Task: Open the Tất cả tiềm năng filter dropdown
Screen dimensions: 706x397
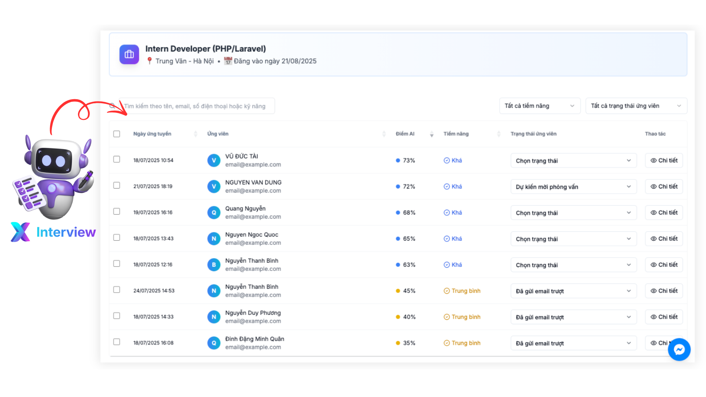Action: 539,106
